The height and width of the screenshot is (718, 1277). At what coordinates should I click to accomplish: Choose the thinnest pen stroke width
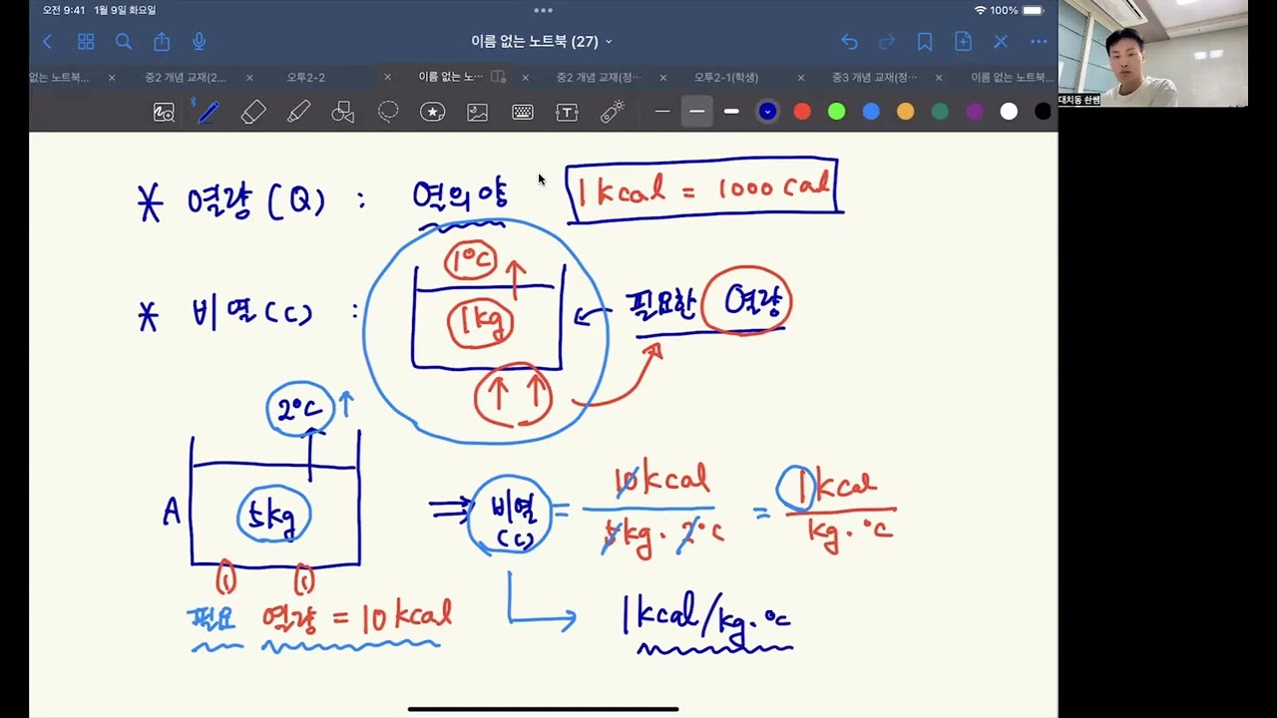coord(662,112)
